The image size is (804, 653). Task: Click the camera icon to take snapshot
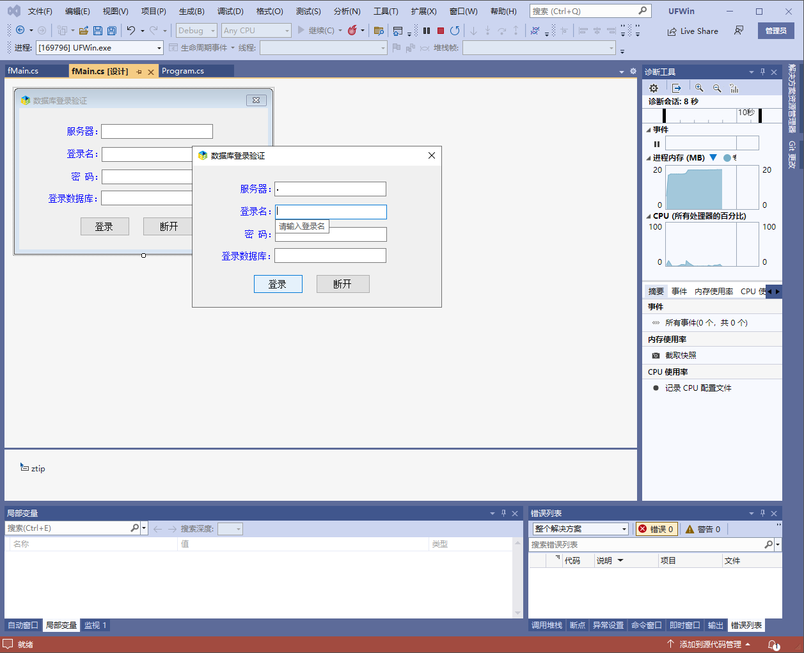pyautogui.click(x=656, y=356)
